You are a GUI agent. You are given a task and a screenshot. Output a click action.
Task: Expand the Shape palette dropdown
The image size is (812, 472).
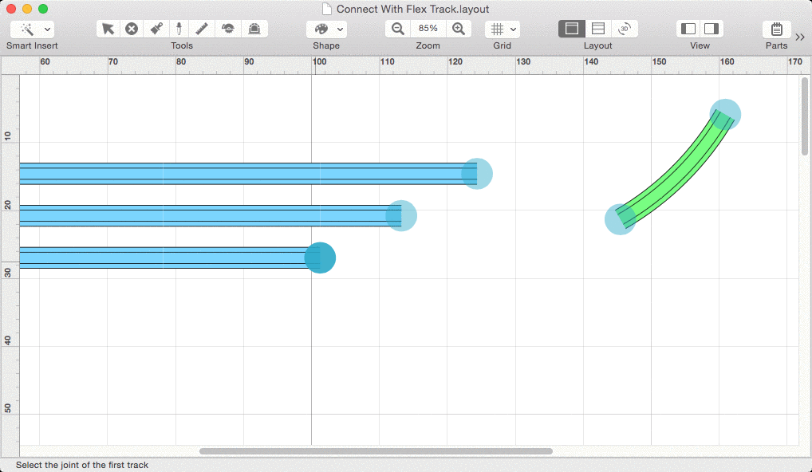(326, 29)
